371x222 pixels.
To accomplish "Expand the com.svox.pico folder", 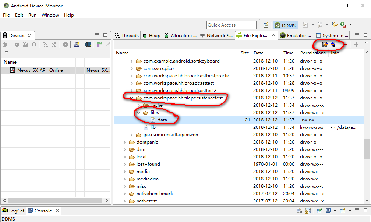I will (131, 68).
